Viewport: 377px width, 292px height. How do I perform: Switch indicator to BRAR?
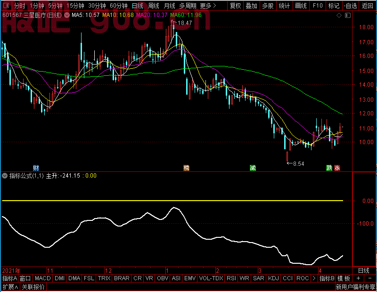[x=122, y=278]
